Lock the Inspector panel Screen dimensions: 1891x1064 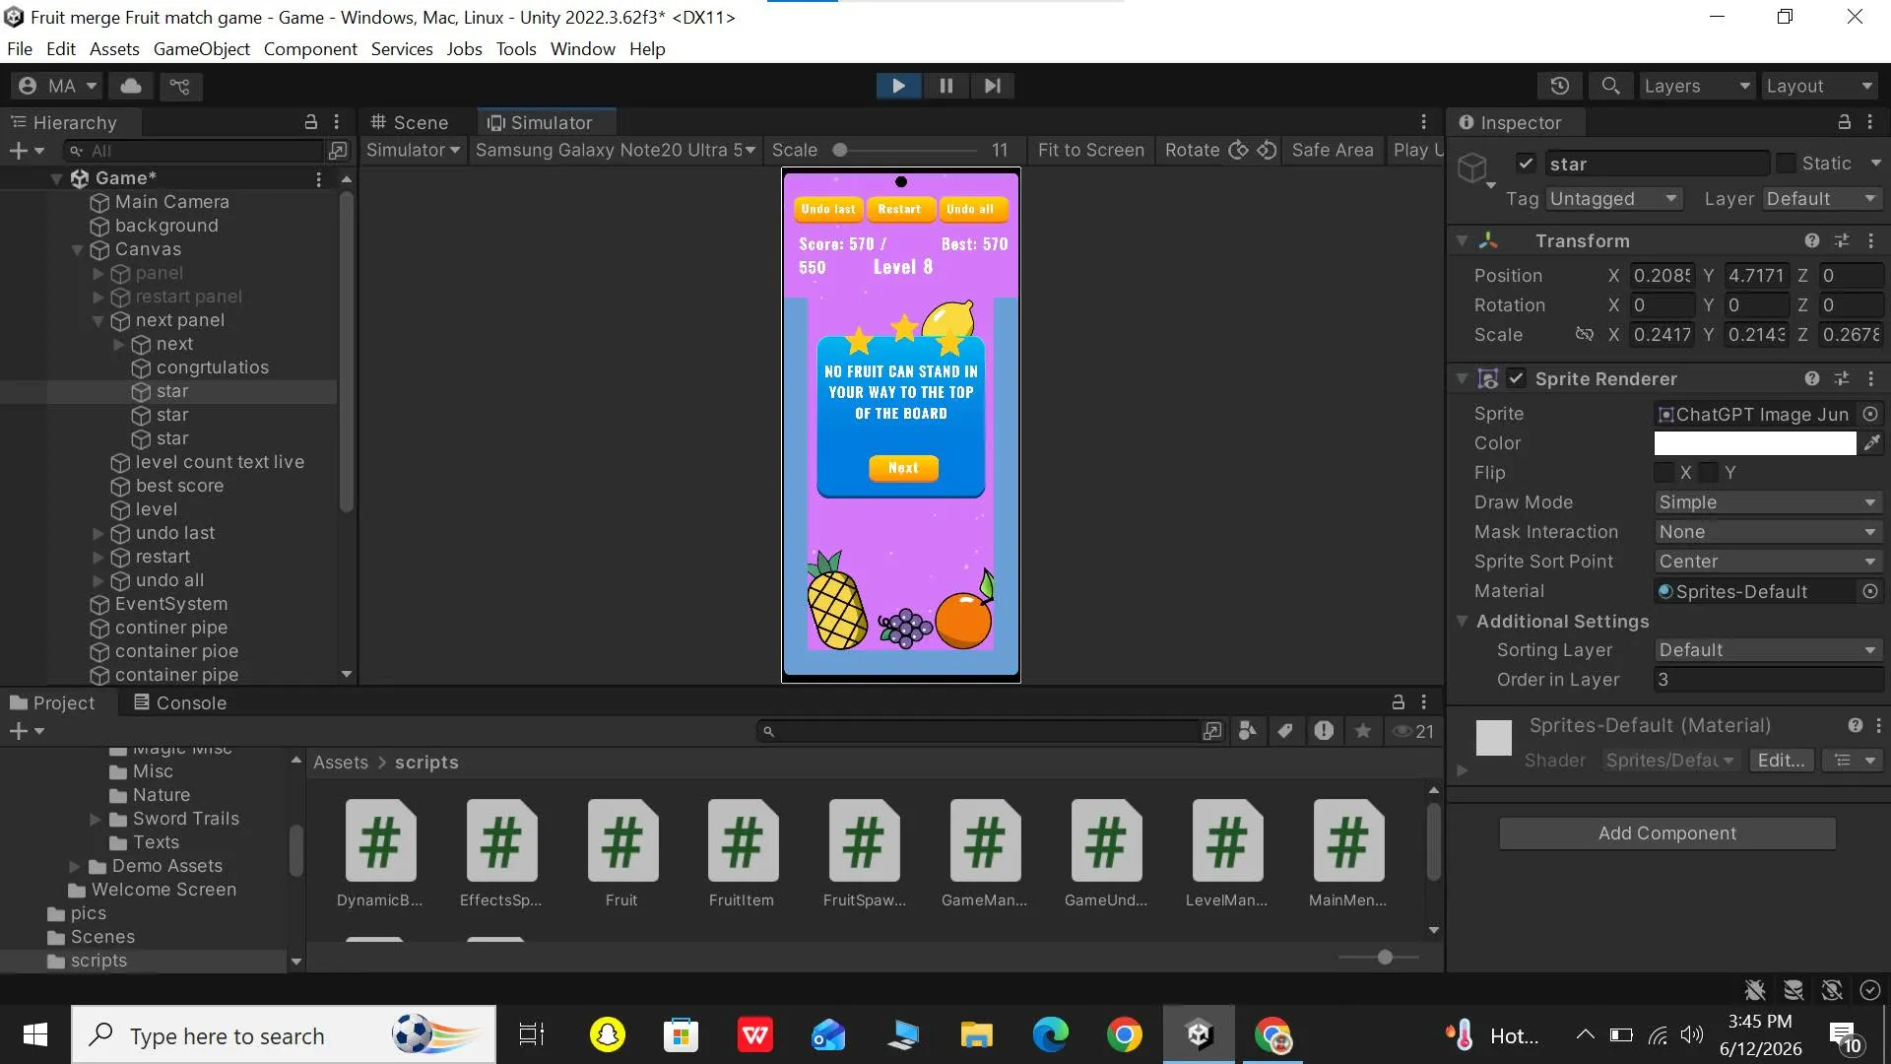(x=1844, y=122)
